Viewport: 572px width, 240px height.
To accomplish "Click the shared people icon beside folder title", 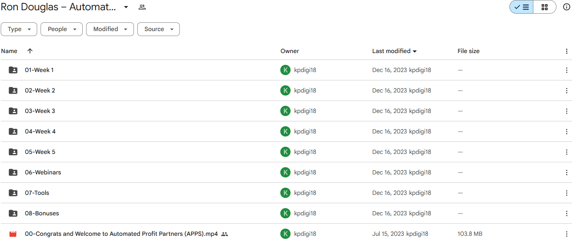I will click(x=142, y=7).
